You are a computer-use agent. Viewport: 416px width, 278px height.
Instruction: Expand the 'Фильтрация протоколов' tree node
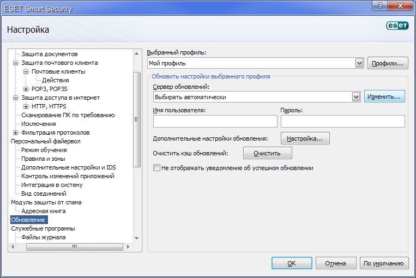tap(16, 132)
